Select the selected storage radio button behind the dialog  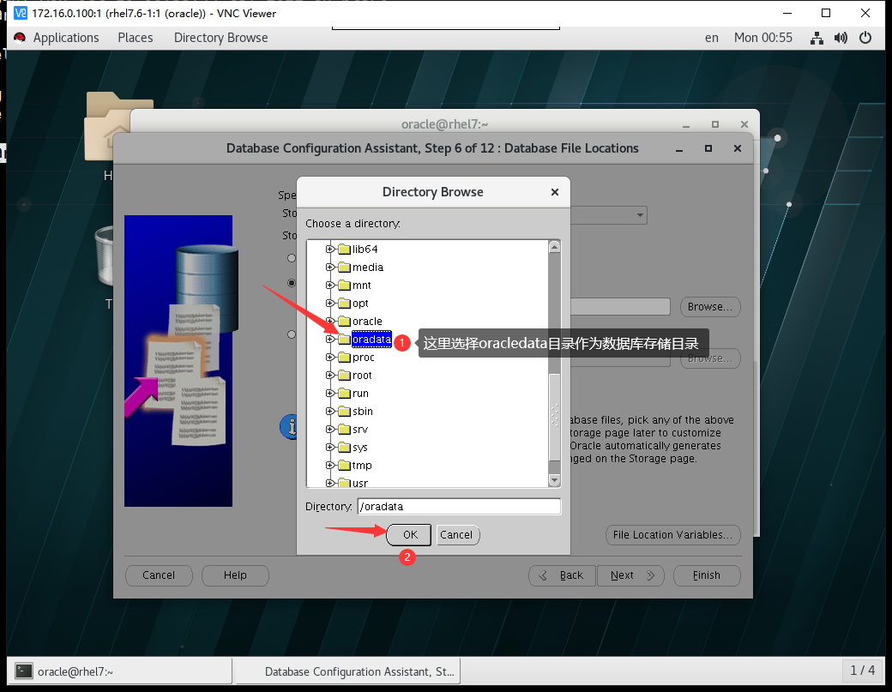(x=292, y=283)
